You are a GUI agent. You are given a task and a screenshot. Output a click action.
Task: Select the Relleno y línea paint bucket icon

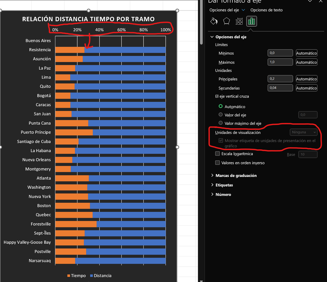[x=214, y=21]
